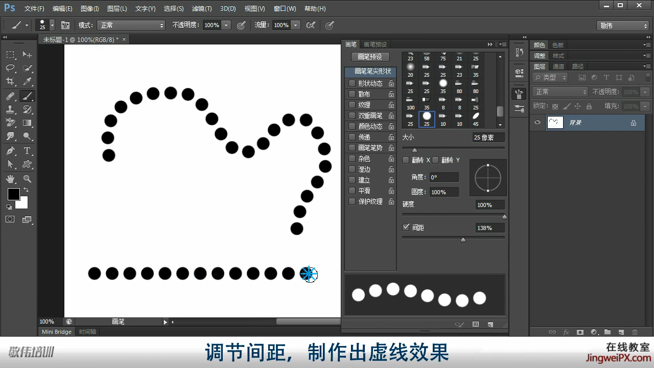
Task: Enable airbrush mode in options bar
Action: [x=310, y=25]
